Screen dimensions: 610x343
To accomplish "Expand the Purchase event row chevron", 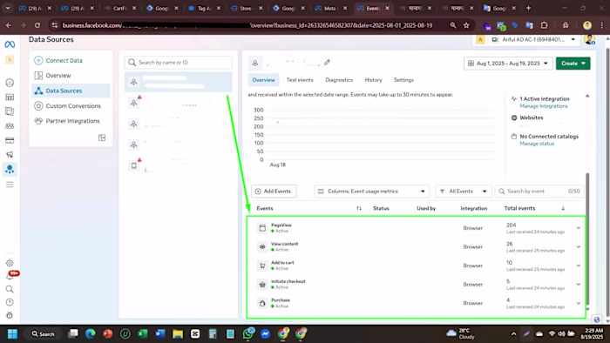I will pos(579,303).
